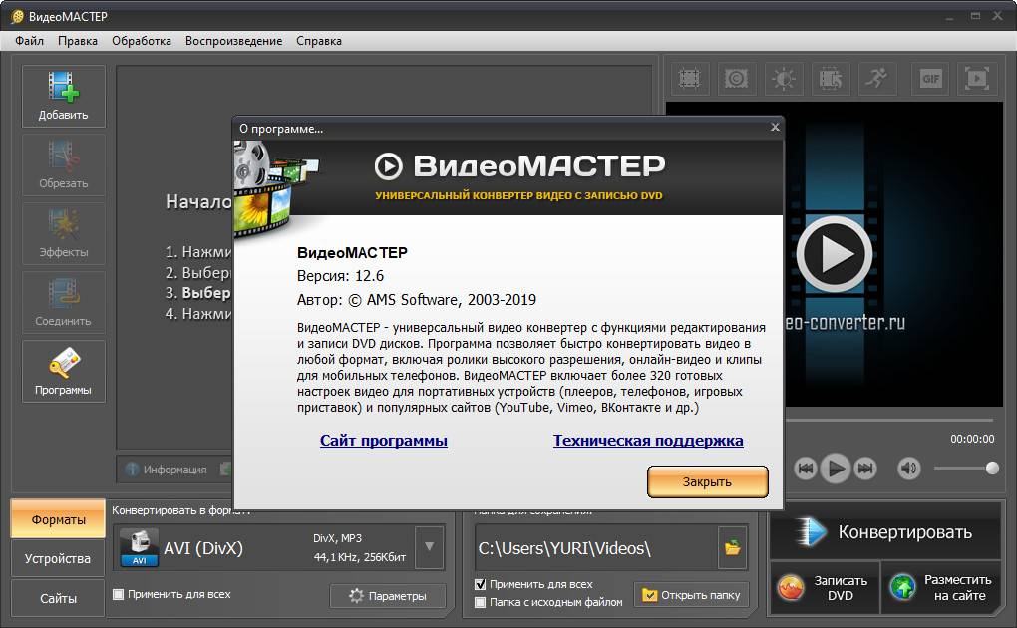Switch to the Форматы tab

(59, 519)
